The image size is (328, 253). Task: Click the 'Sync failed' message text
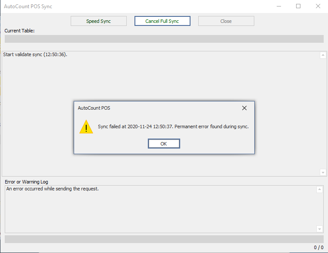(173, 127)
